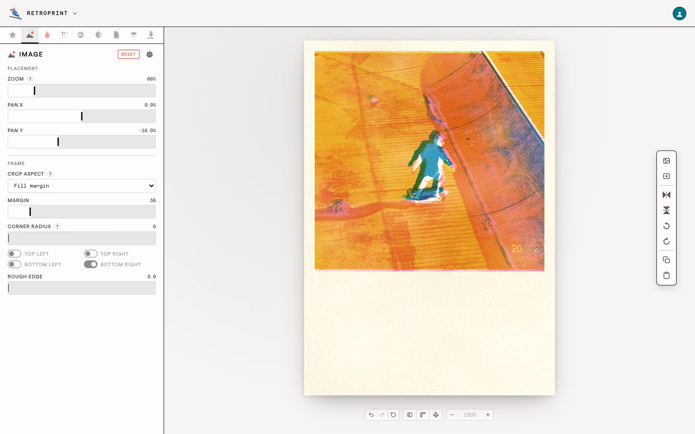The width and height of the screenshot is (695, 434).
Task: Remove image with the X box icon
Action: [x=666, y=177]
